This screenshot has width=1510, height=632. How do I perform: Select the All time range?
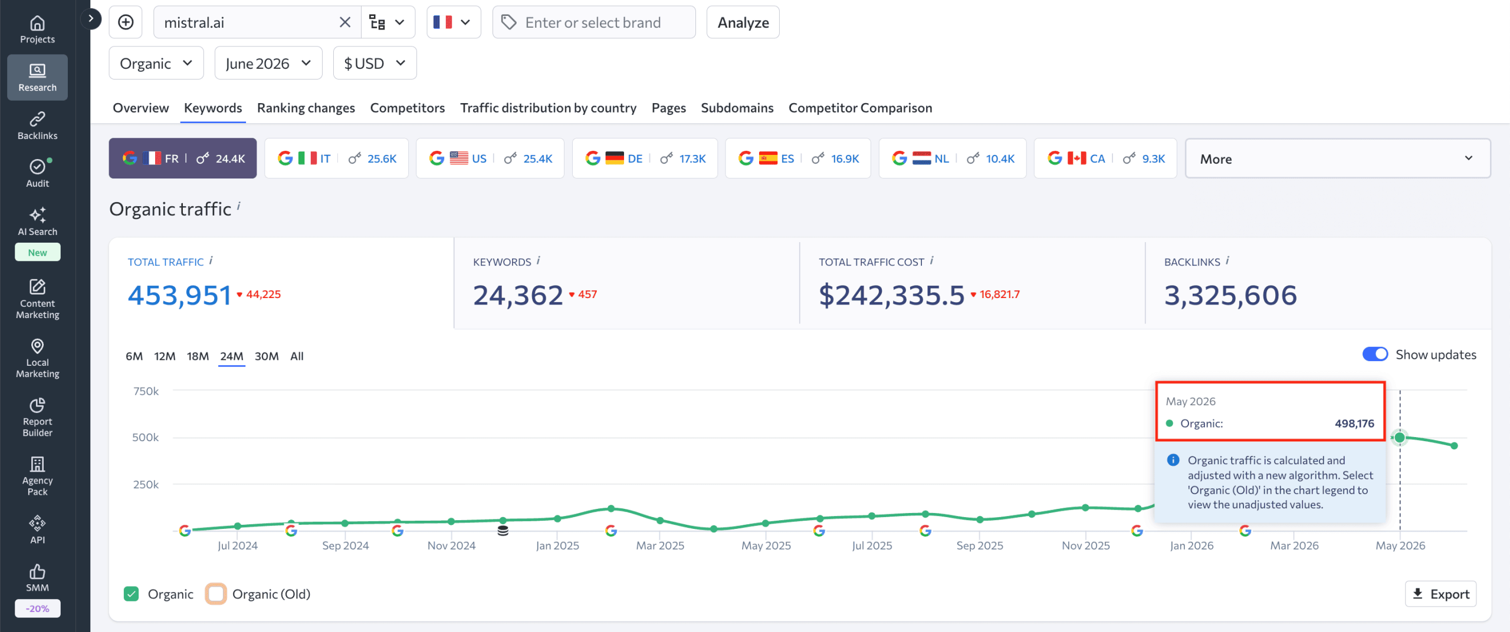click(x=297, y=356)
